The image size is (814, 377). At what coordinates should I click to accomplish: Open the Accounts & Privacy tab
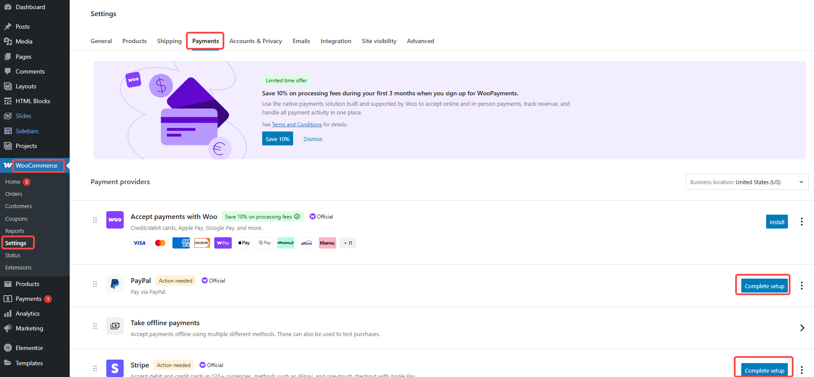pos(256,41)
